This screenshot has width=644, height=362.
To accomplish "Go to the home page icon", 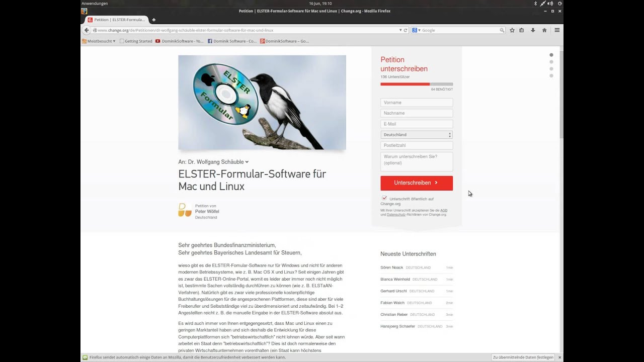I will pyautogui.click(x=544, y=30).
